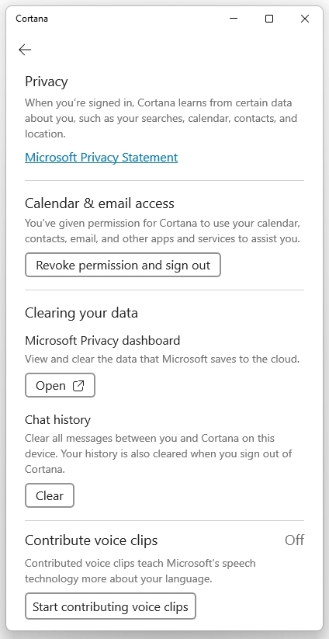The height and width of the screenshot is (639, 329).
Task: Click the external-link icon inside the Open button
Action: click(78, 386)
